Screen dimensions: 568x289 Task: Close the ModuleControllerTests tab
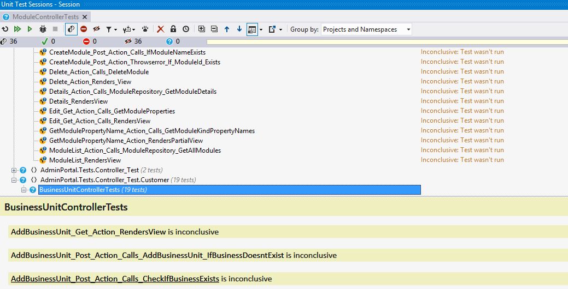pos(85,16)
